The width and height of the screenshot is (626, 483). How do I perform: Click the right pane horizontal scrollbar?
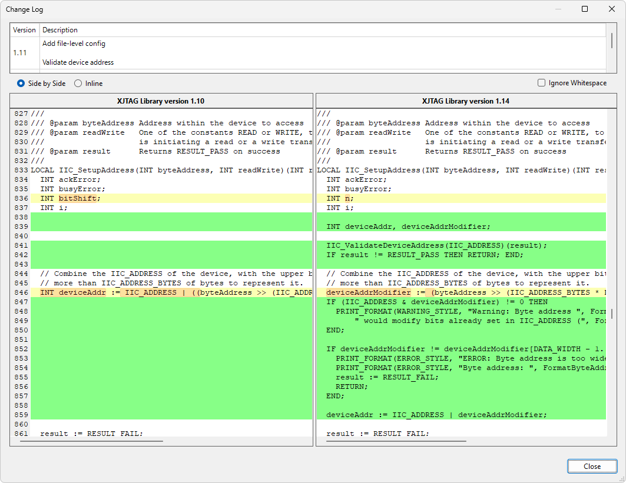[x=396, y=441]
